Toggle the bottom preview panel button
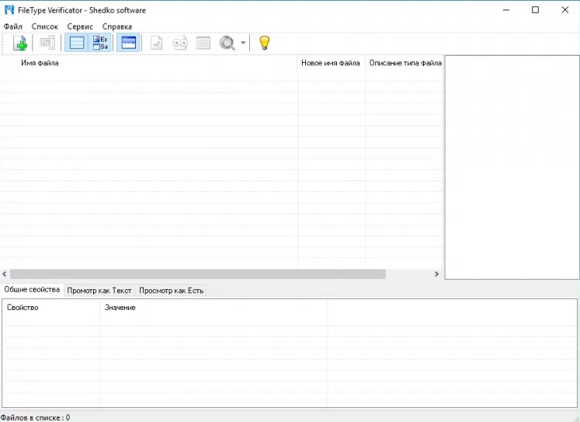The width and height of the screenshot is (580, 422). (x=129, y=44)
